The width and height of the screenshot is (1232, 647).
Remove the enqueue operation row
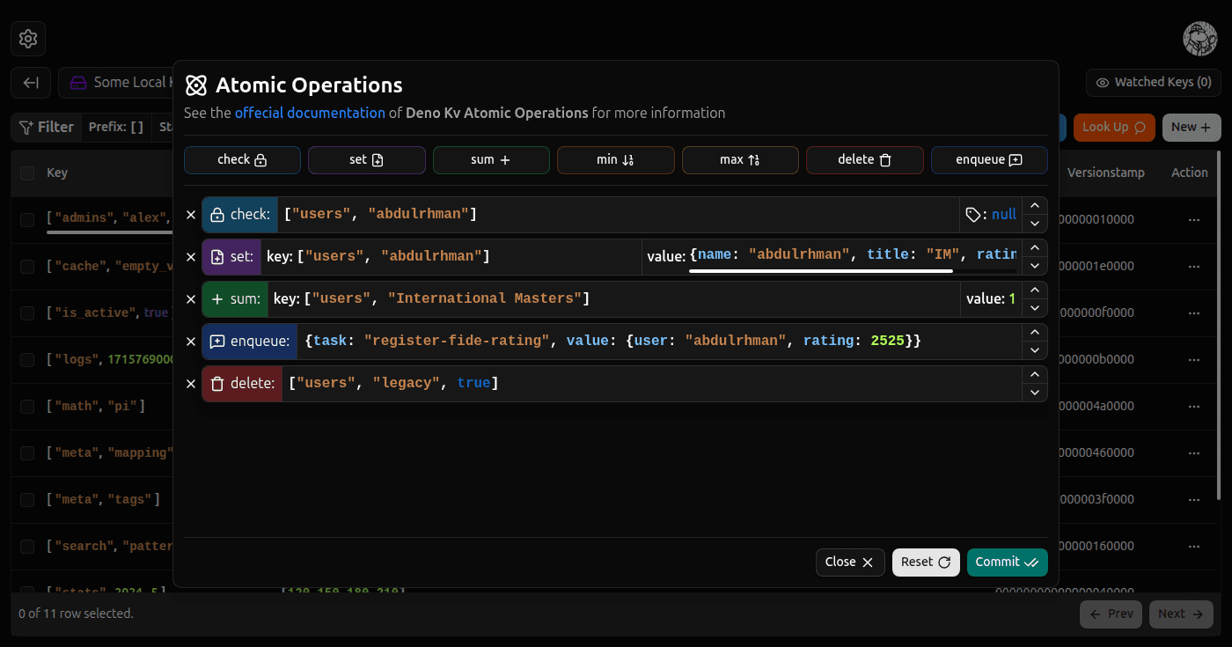(191, 342)
